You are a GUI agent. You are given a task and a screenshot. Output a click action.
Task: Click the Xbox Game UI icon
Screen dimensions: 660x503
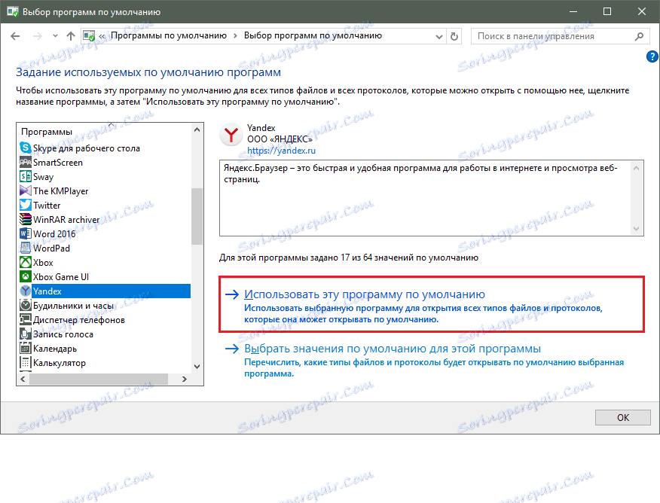coord(26,277)
